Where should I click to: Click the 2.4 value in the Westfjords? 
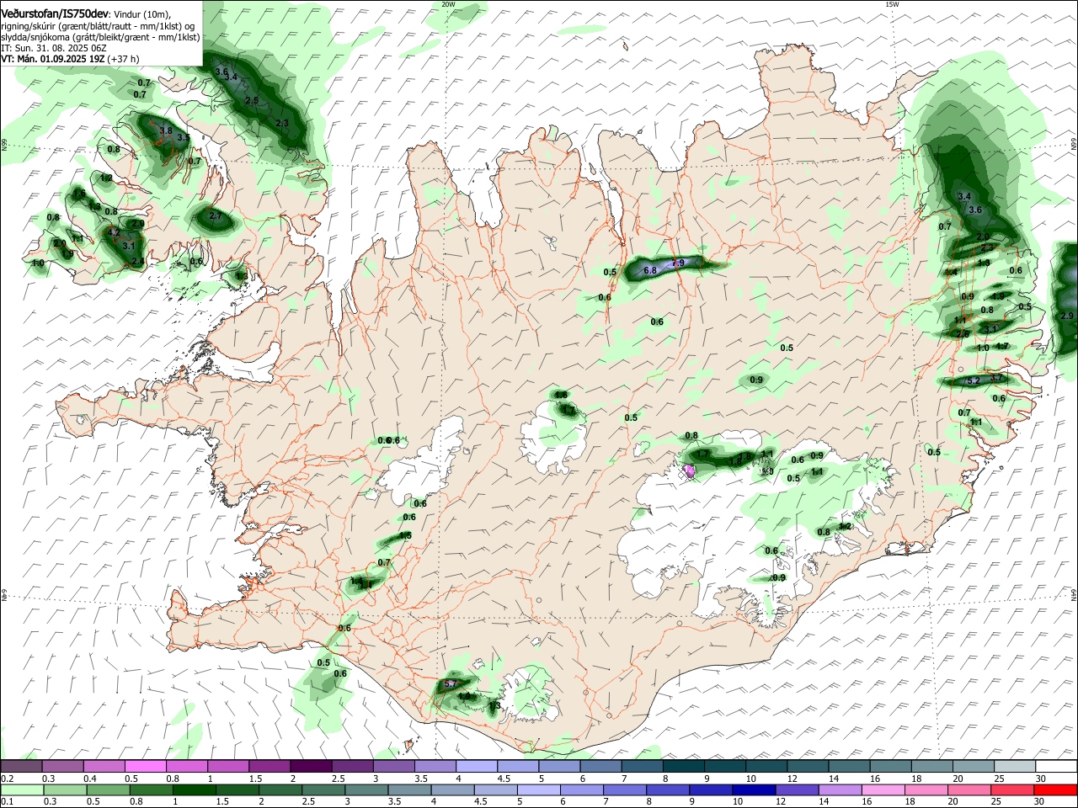[139, 262]
